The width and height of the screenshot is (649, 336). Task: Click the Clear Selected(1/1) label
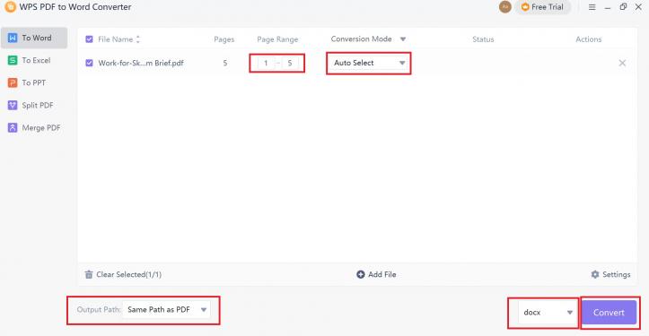128,274
